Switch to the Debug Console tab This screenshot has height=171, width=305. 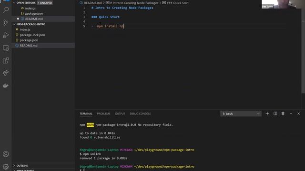click(x=140, y=114)
